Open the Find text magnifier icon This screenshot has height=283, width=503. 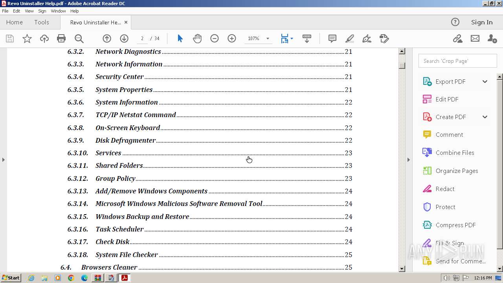click(x=79, y=39)
